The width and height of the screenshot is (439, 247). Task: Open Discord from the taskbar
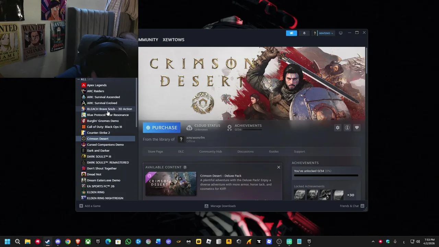(58, 242)
